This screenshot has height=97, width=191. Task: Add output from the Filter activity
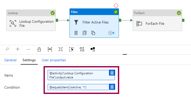[x=111, y=33]
